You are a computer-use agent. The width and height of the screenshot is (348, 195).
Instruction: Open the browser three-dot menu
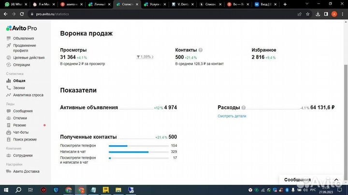coord(343,14)
